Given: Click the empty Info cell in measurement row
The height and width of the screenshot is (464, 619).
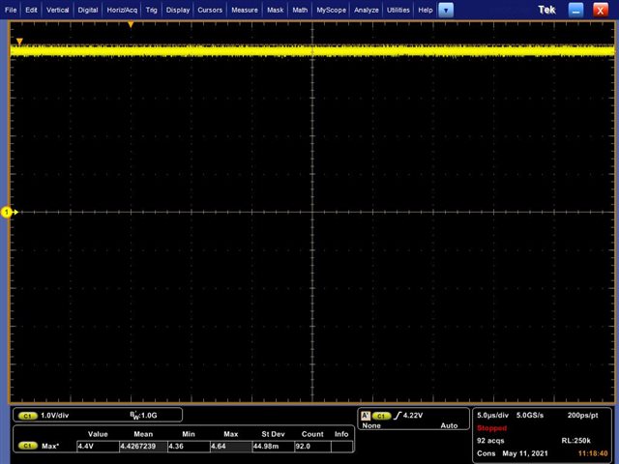Looking at the screenshot, I should click(x=341, y=447).
